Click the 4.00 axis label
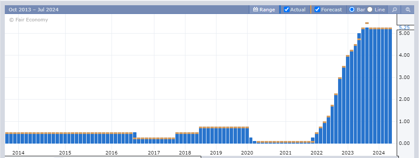This screenshot has height=158, width=419. (404, 55)
